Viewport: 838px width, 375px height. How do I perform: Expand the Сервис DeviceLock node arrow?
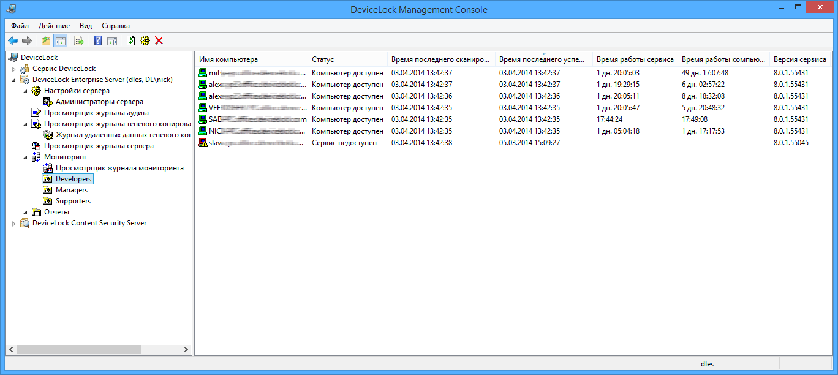pos(13,69)
